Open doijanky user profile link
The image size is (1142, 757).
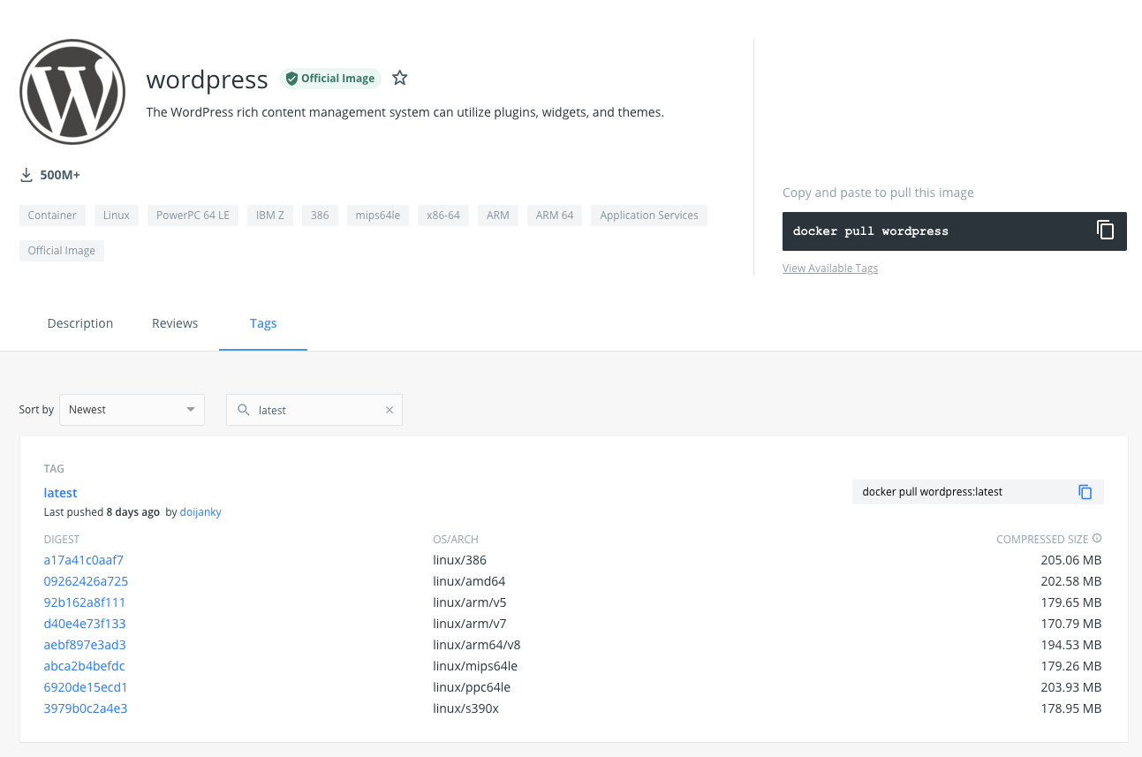click(200, 512)
